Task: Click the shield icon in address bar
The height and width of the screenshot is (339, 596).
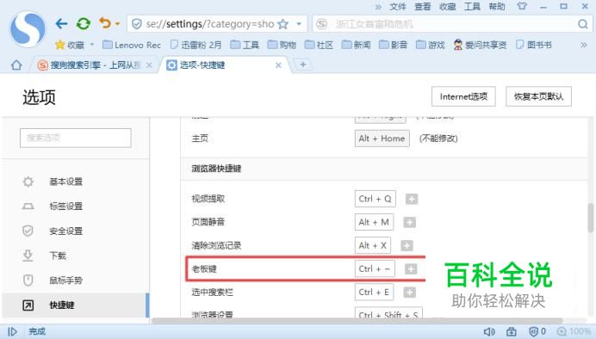Action: coord(136,24)
